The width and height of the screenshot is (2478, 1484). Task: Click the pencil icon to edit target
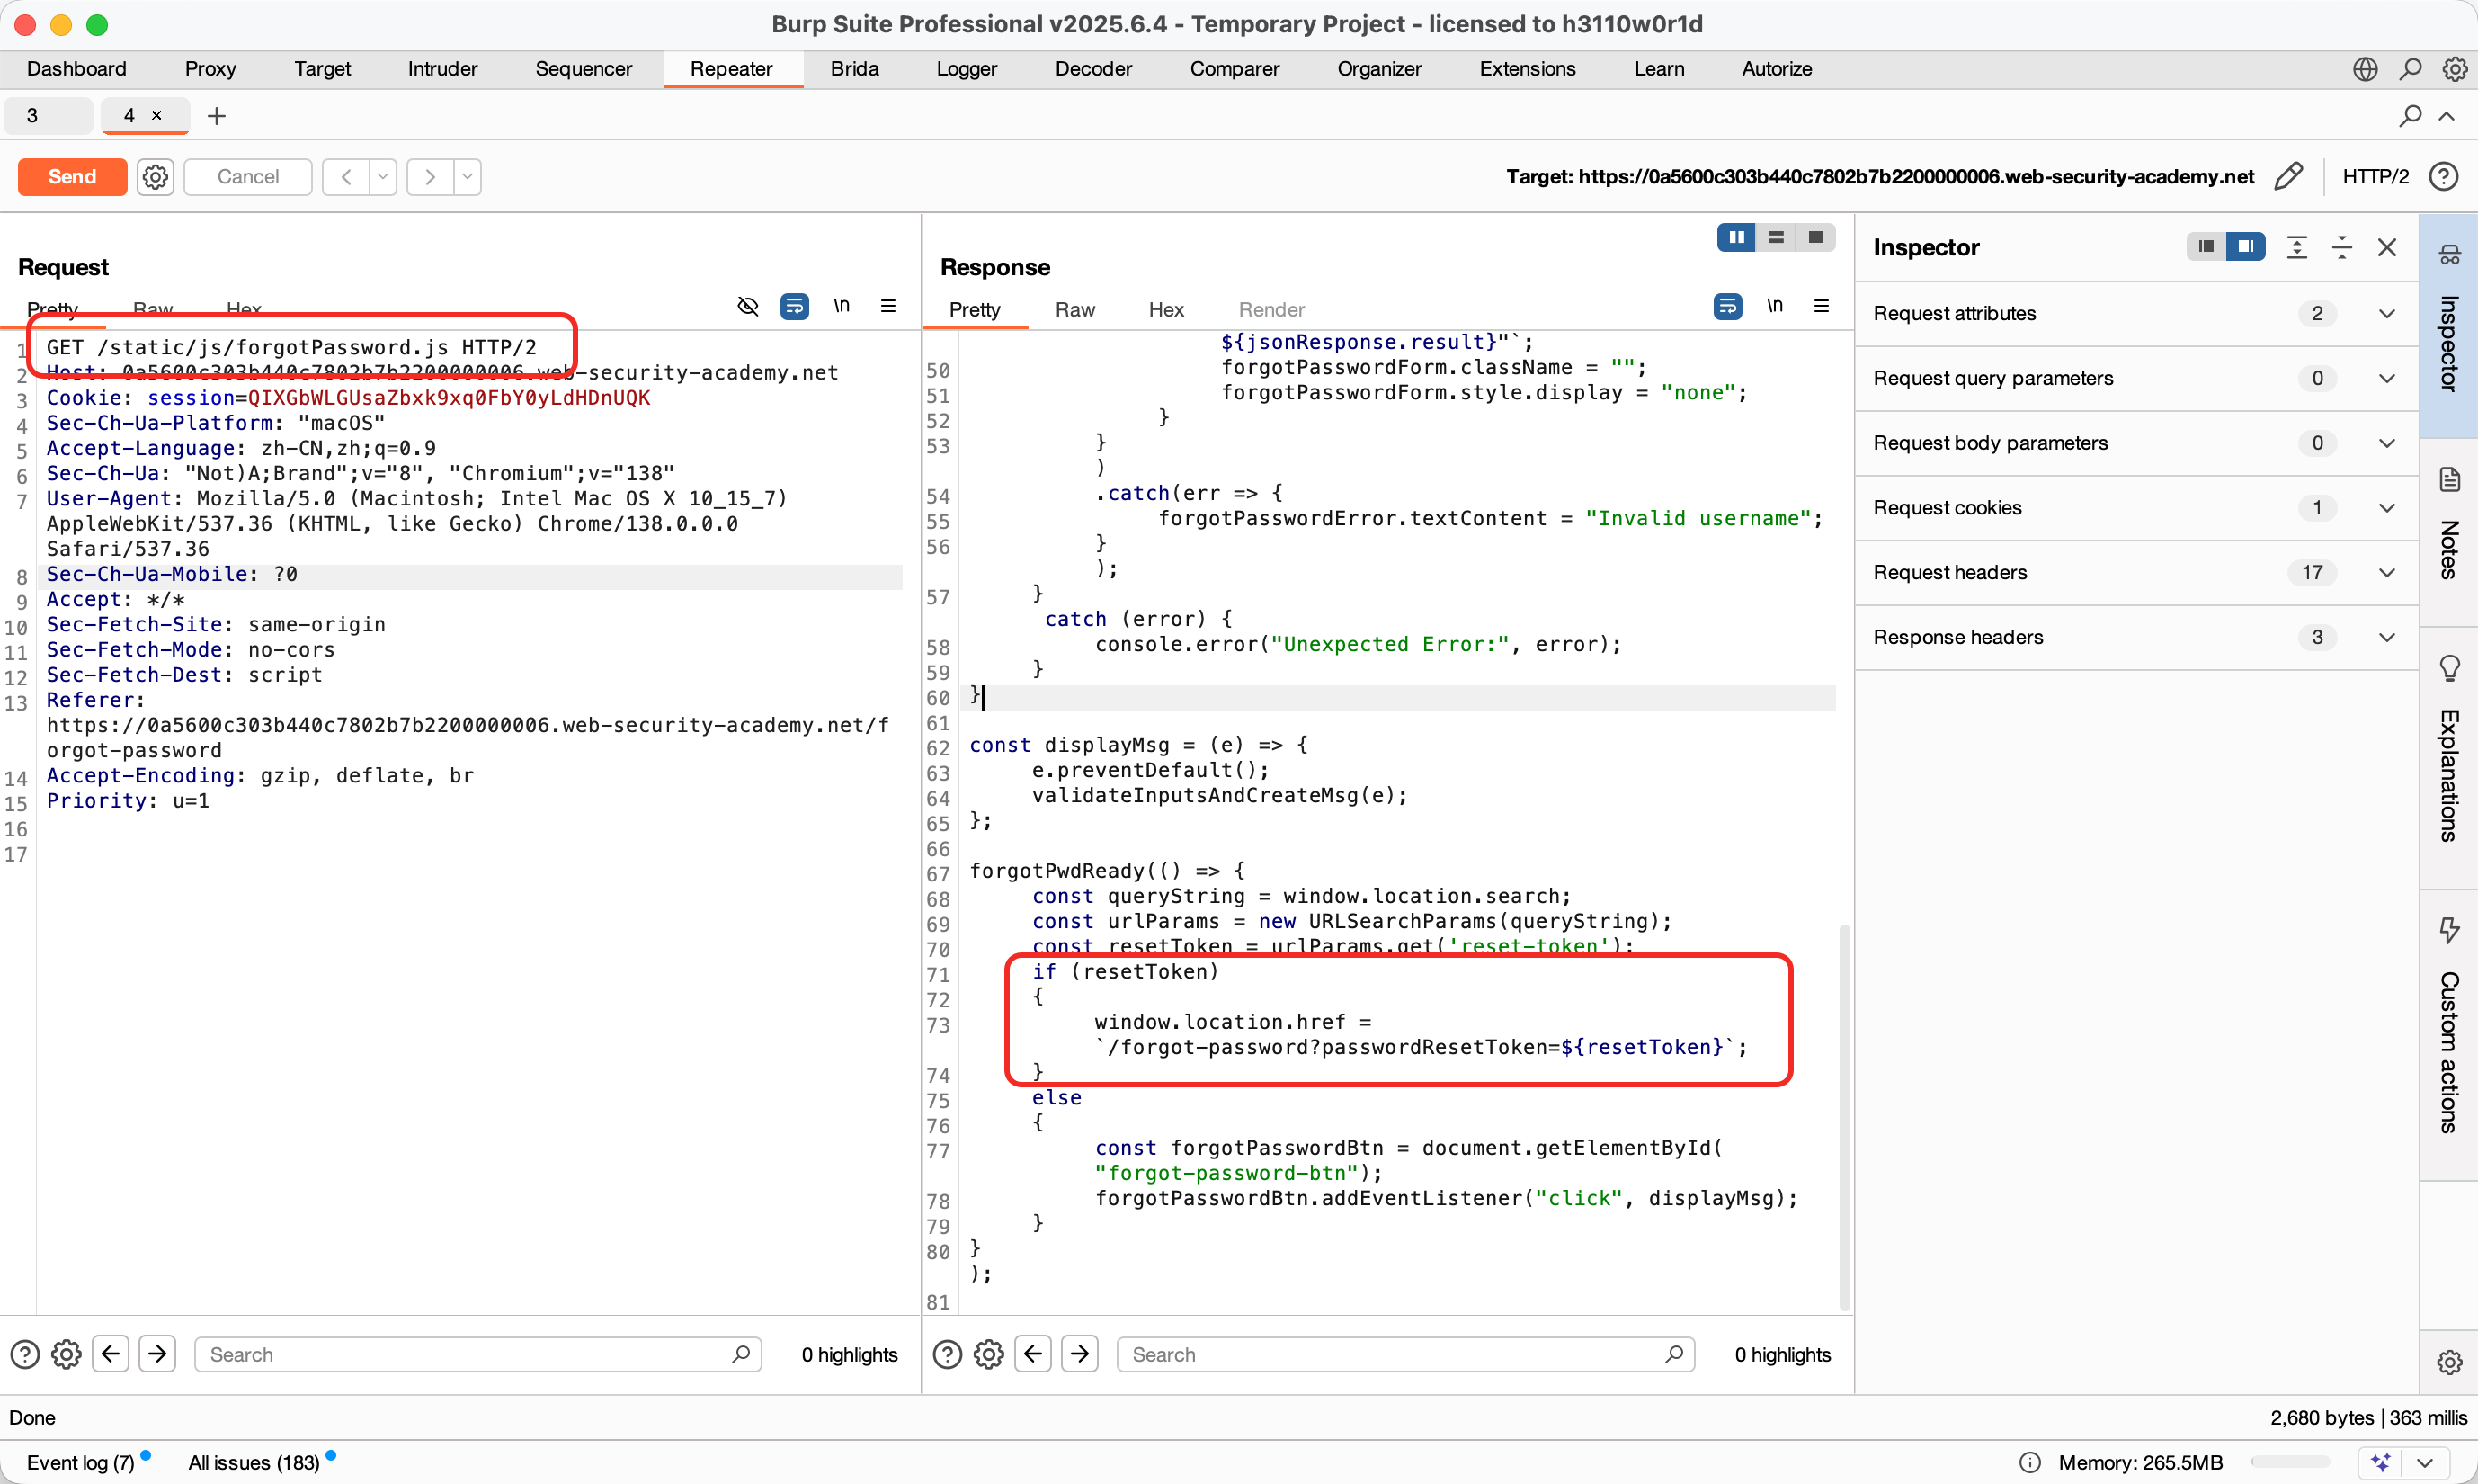pos(2287,177)
